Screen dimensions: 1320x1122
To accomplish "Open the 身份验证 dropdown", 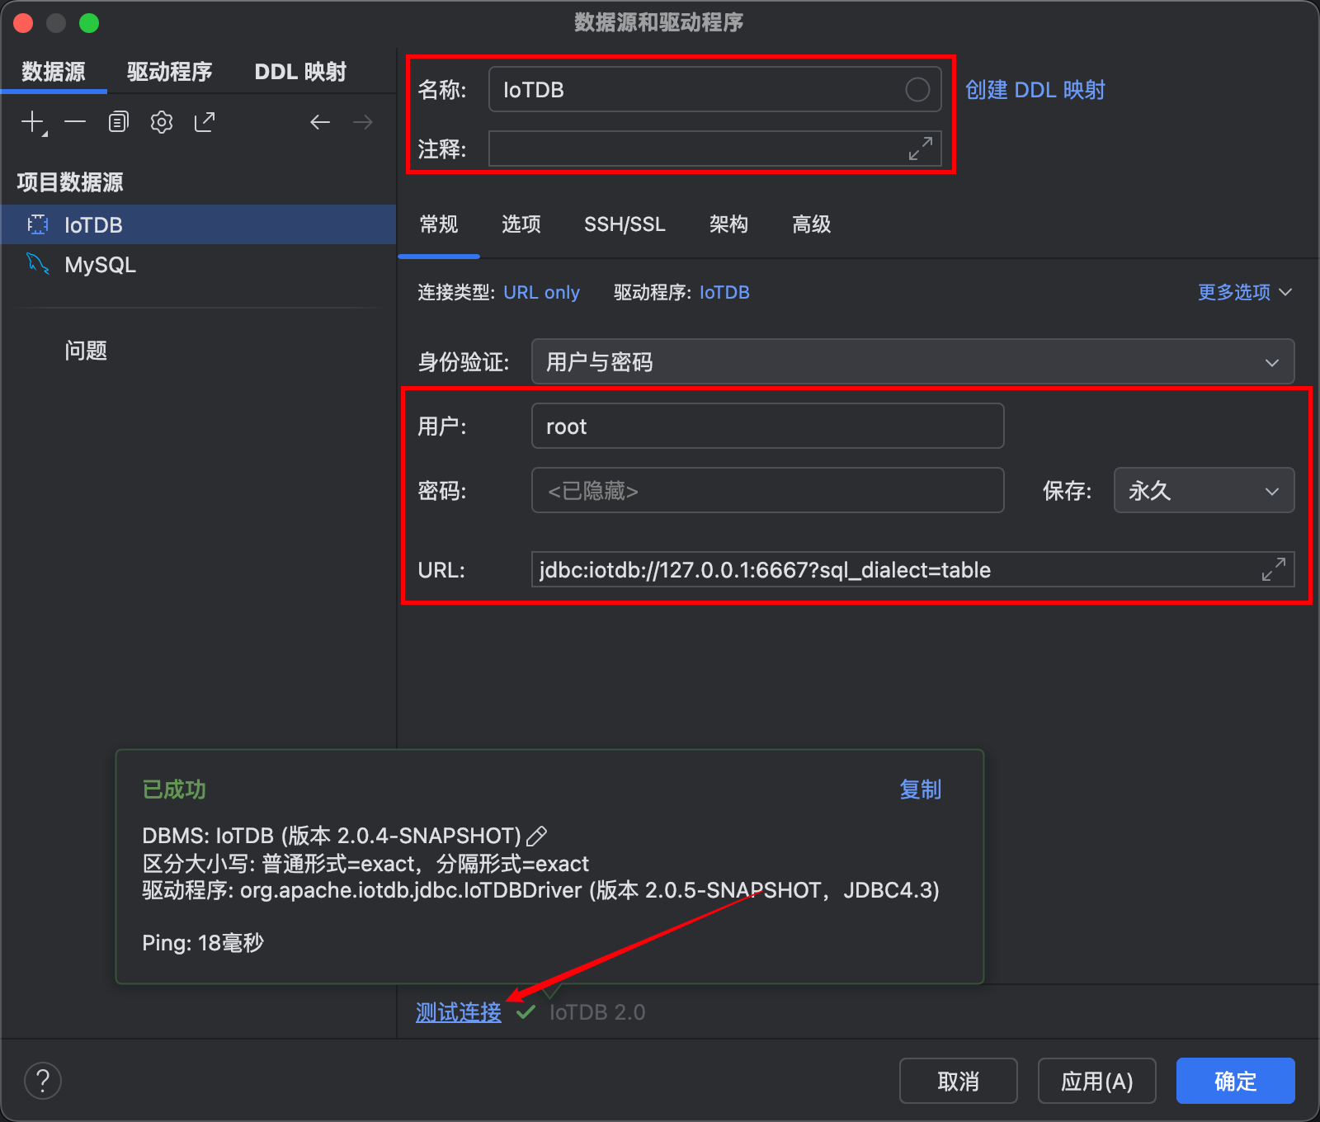I will [913, 361].
